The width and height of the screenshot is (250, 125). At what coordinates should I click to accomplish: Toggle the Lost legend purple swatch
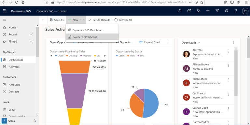138,56
